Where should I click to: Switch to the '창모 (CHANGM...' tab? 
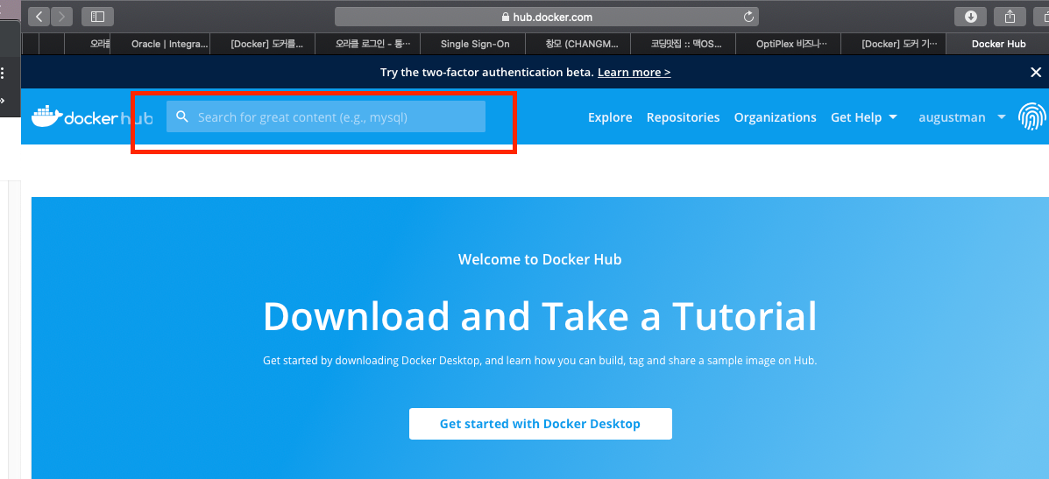coord(578,44)
